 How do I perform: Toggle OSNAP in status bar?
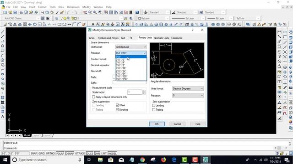(x=70, y=154)
